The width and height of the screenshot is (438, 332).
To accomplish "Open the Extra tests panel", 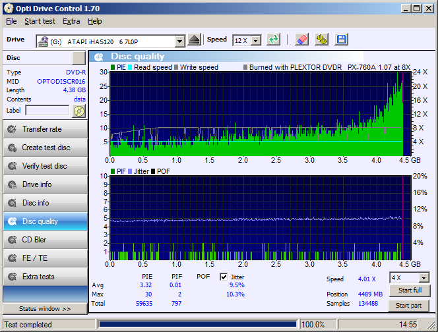I will click(46, 277).
